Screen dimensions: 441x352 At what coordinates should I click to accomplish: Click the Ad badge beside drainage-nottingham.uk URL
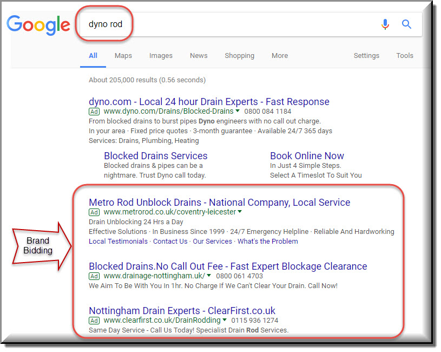point(94,276)
